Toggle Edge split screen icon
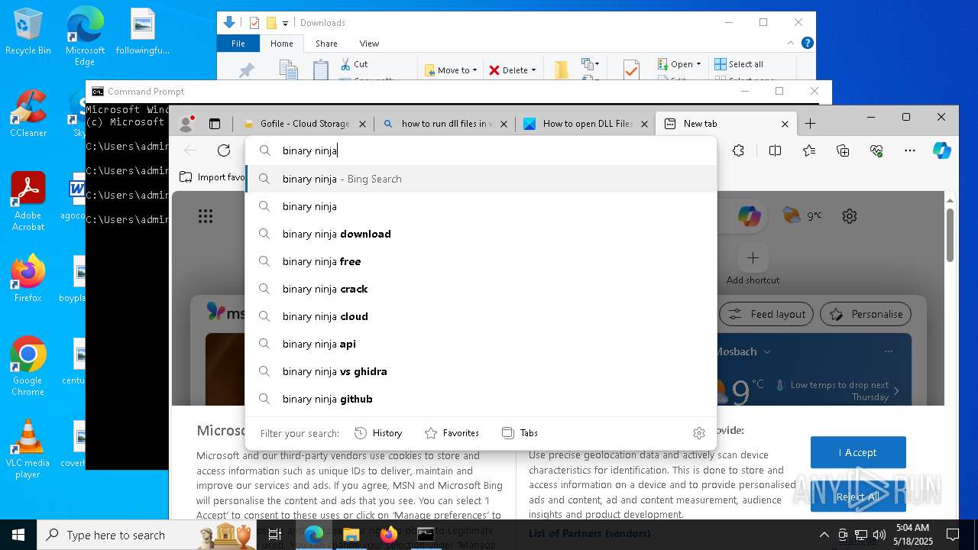Screen dimensions: 978x550 775,151
